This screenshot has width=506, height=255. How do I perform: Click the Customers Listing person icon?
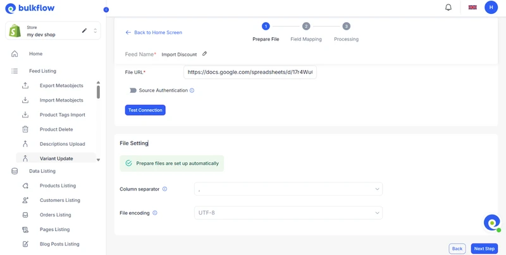click(x=25, y=200)
